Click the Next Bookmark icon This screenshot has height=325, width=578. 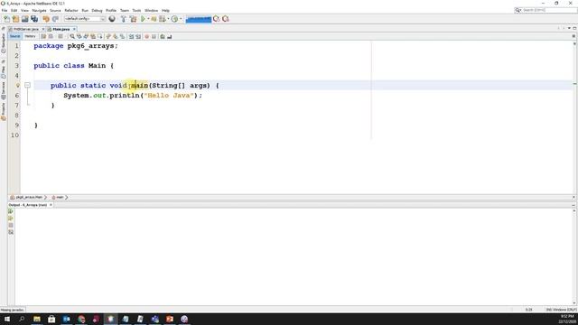[116, 36]
